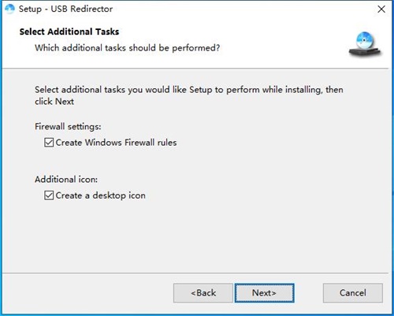The height and width of the screenshot is (316, 394).
Task: Uncheck the Create Windows Firewall rules checkbox
Action: coord(49,143)
